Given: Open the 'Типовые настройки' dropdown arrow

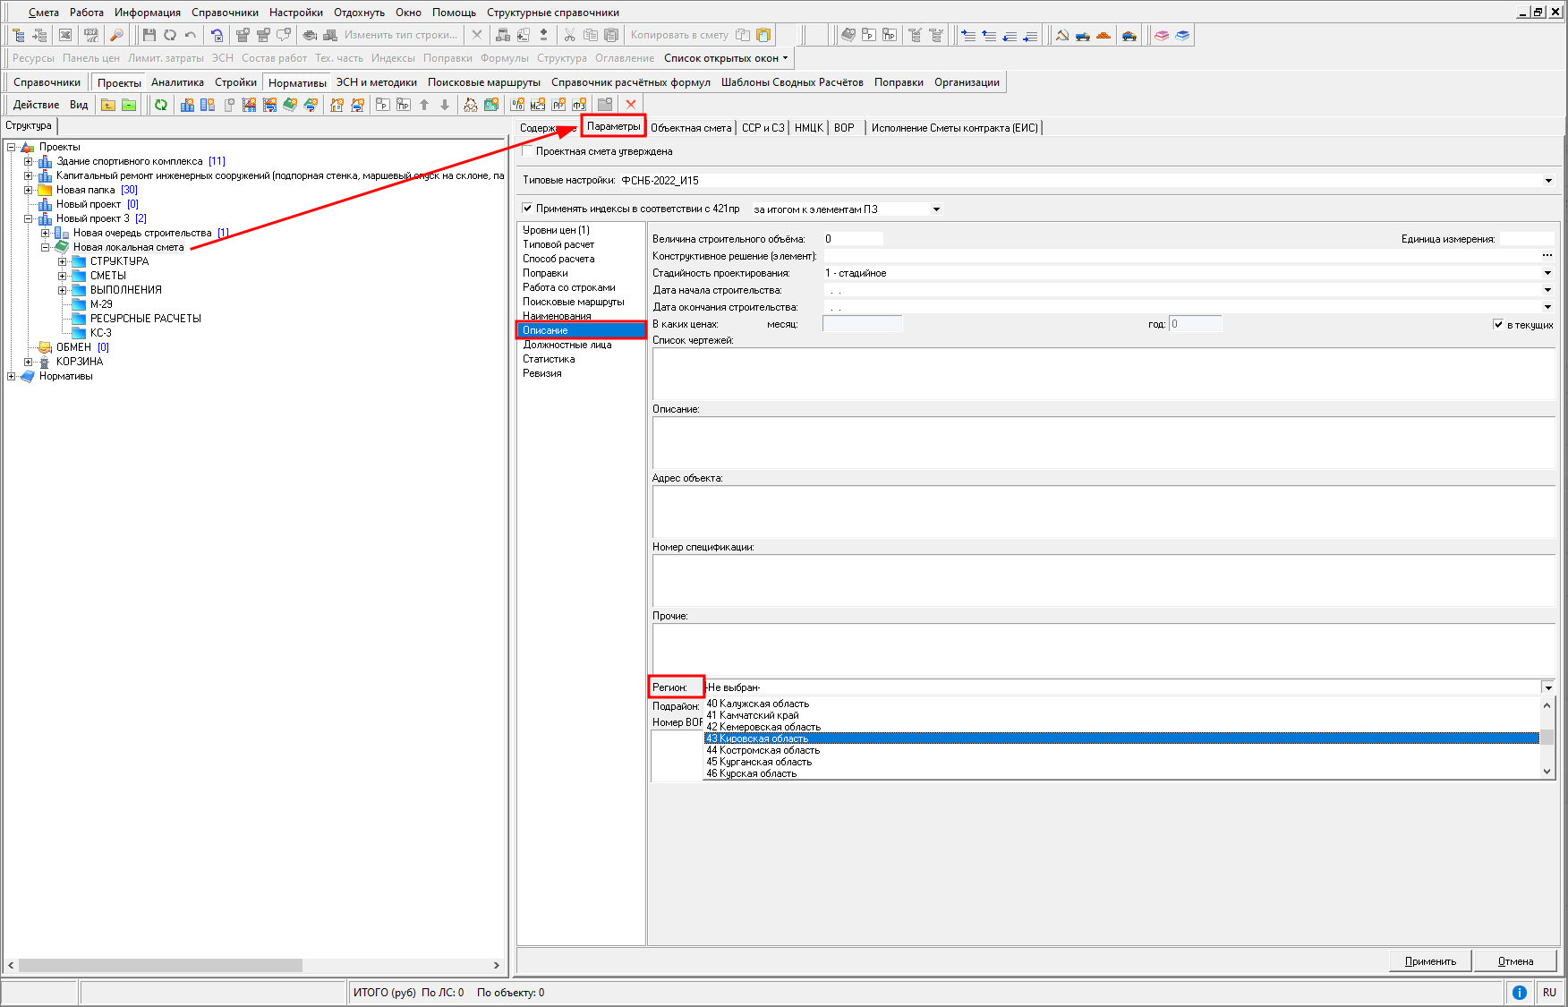Looking at the screenshot, I should [1548, 181].
